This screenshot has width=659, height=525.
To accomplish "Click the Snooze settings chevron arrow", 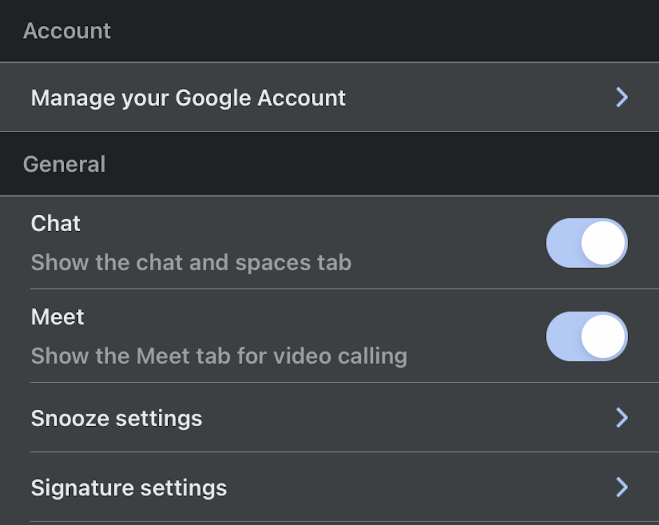I will click(622, 418).
